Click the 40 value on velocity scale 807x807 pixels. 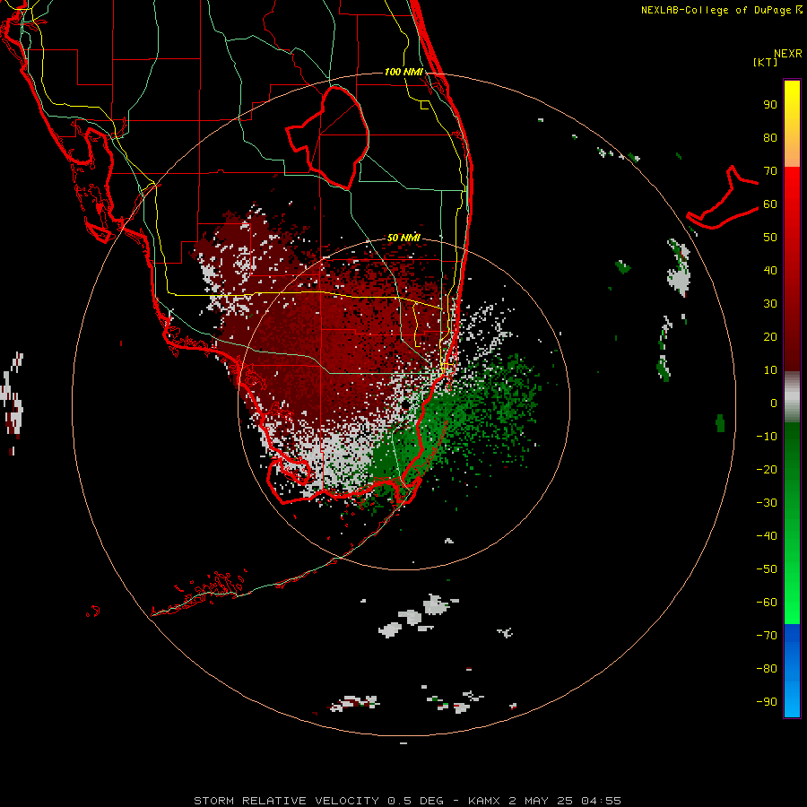770,270
